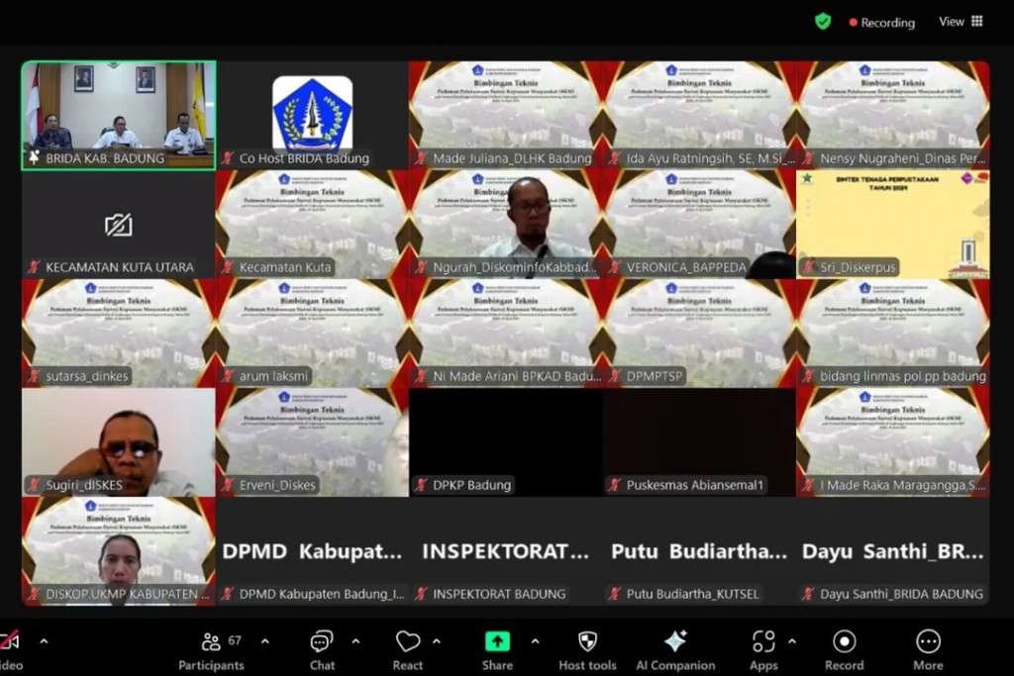
Task: Launch AI Companion sparkle icon
Action: coord(674,642)
